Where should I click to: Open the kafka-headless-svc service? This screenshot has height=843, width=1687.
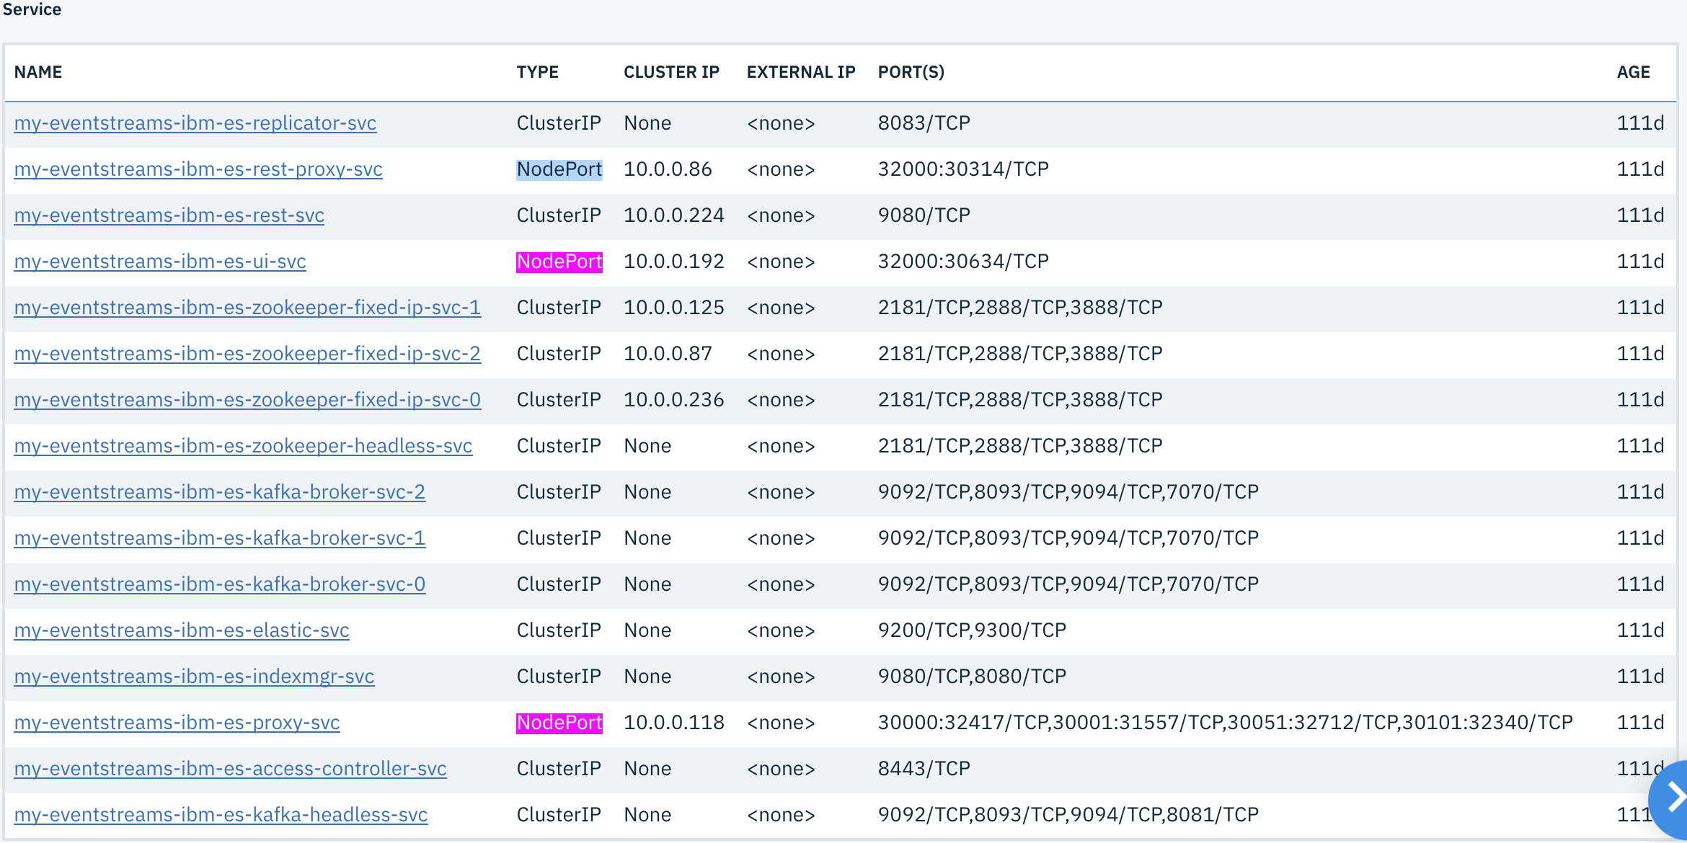(x=221, y=814)
